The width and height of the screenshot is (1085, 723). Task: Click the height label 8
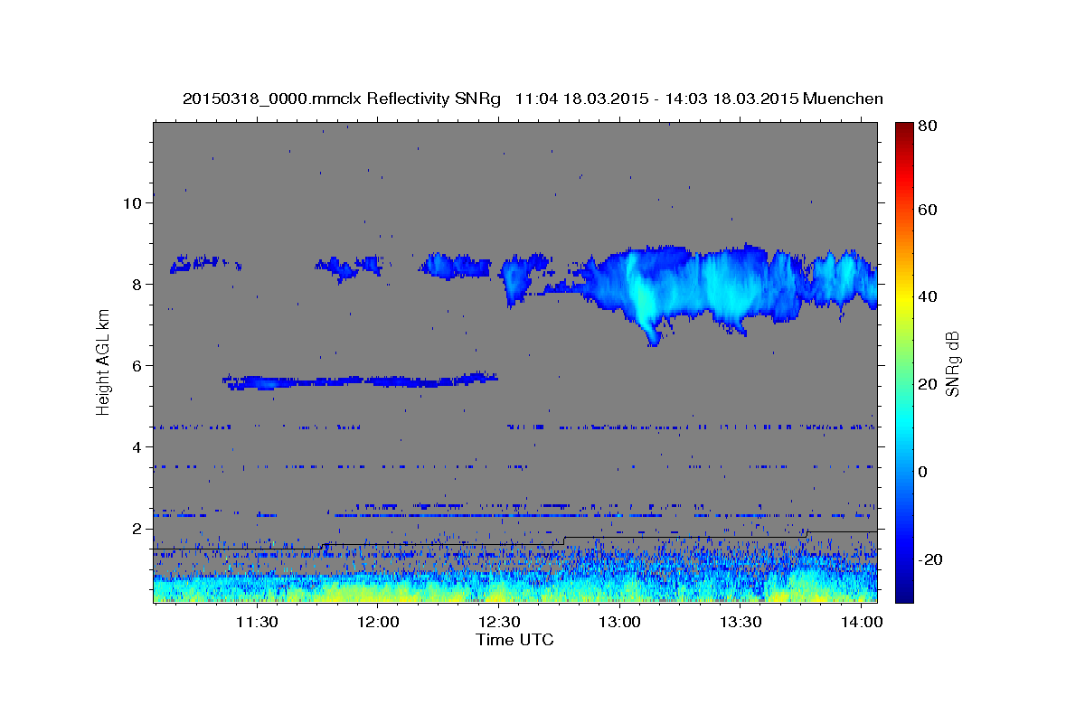coord(137,284)
